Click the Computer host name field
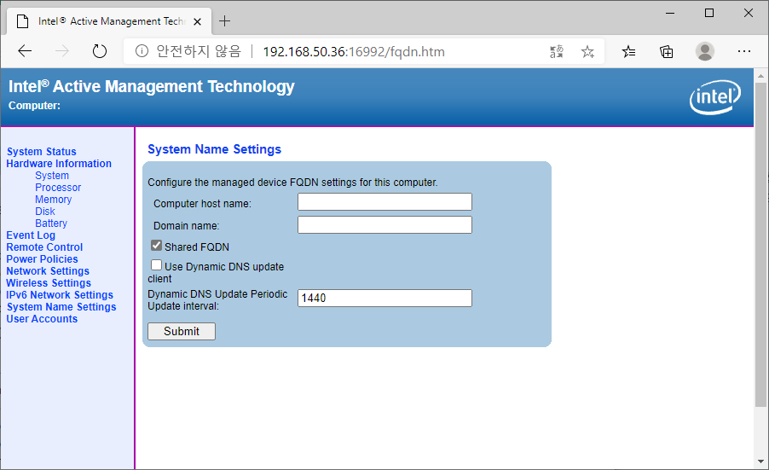The image size is (769, 470). point(384,201)
